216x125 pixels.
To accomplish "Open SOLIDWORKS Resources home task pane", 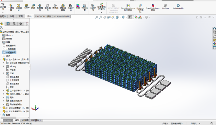I will point(214,29).
